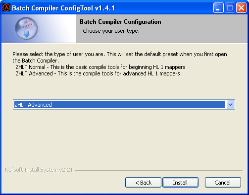
Task: Click the Batch Compiler Configuration heading
Action: click(120, 22)
